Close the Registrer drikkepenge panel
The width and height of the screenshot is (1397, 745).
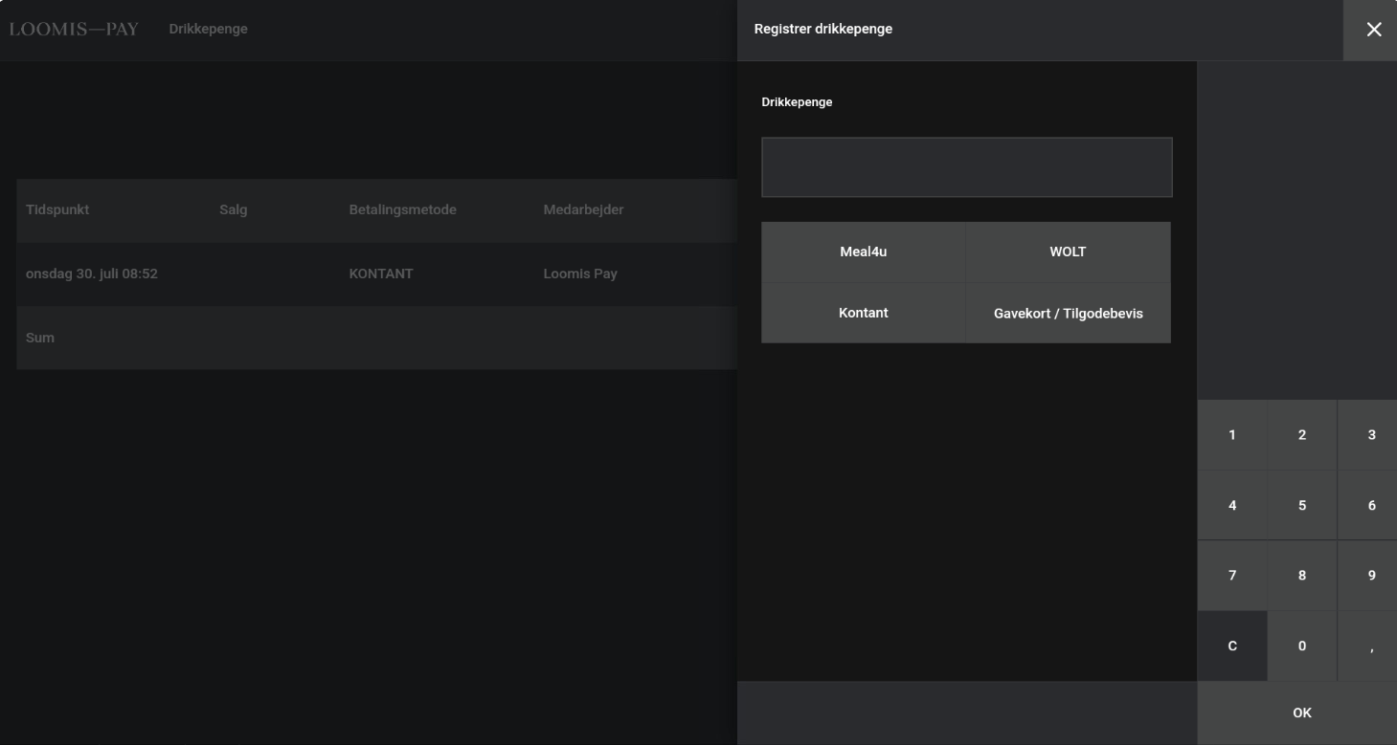point(1373,30)
